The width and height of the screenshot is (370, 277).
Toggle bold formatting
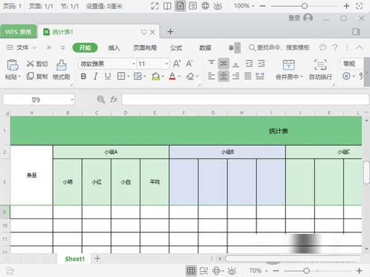(x=83, y=76)
